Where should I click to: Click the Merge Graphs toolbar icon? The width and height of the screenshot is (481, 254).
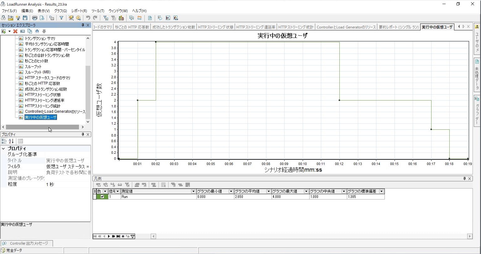tap(122, 18)
